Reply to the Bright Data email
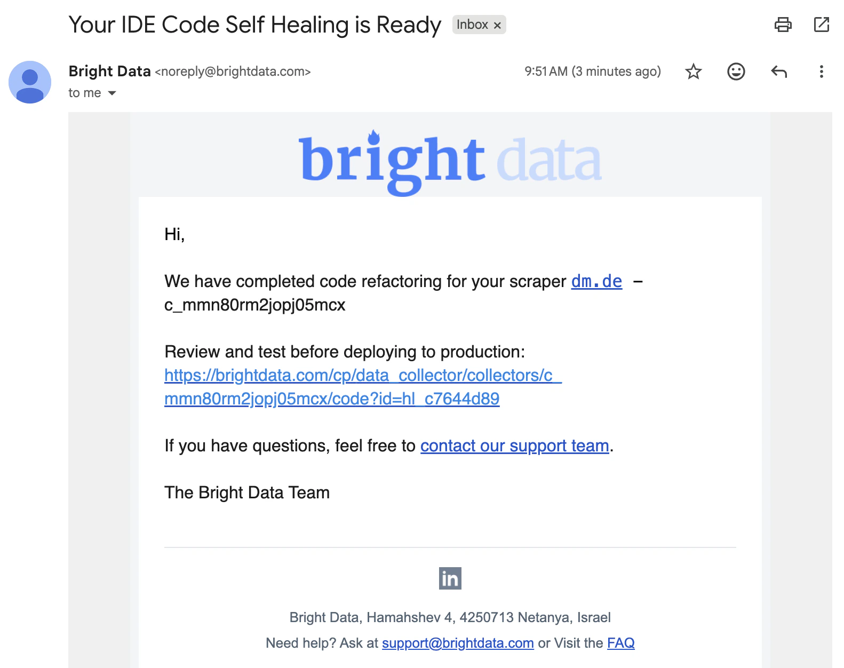The image size is (844, 668). tap(779, 71)
